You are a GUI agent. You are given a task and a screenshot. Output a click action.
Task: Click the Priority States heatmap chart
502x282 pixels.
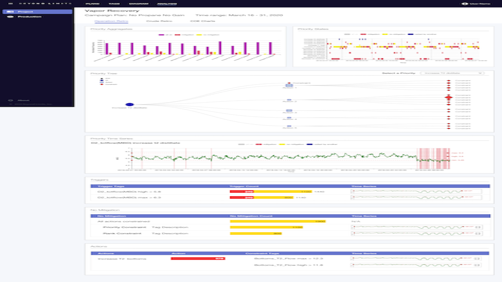tap(394, 49)
